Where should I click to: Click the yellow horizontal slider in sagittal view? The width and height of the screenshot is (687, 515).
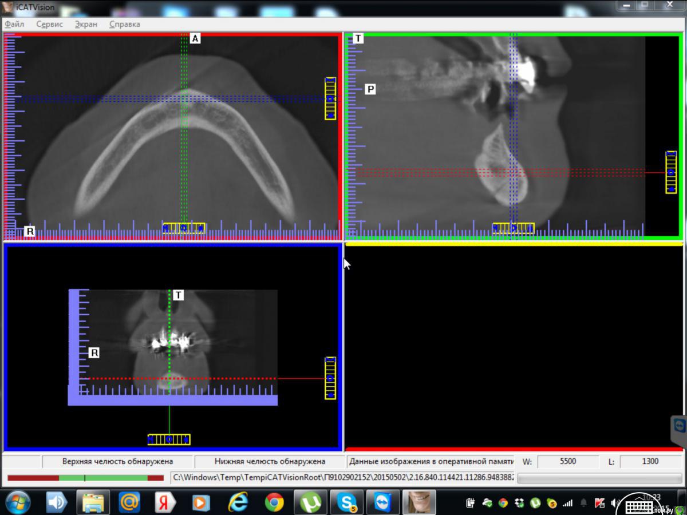pyautogui.click(x=514, y=228)
